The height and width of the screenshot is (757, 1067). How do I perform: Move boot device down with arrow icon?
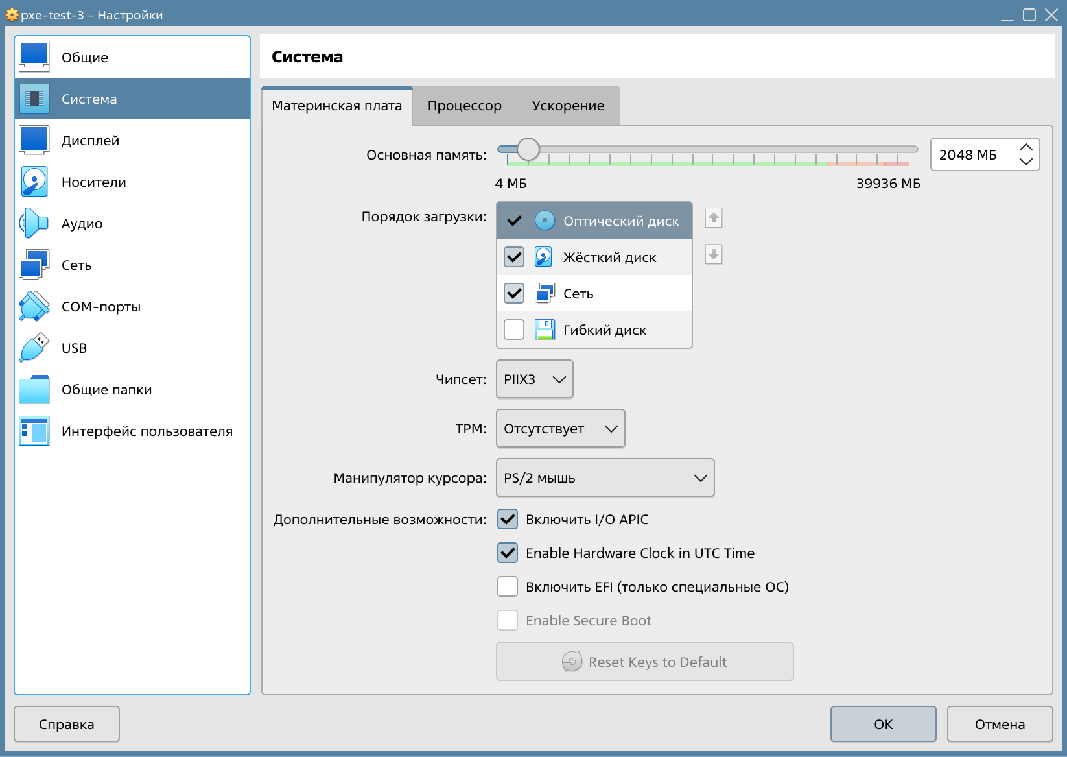(x=714, y=254)
